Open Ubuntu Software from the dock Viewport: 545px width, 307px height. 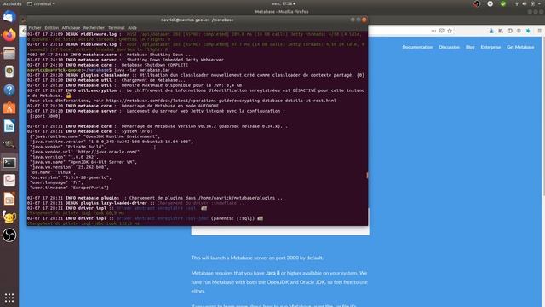point(9,108)
